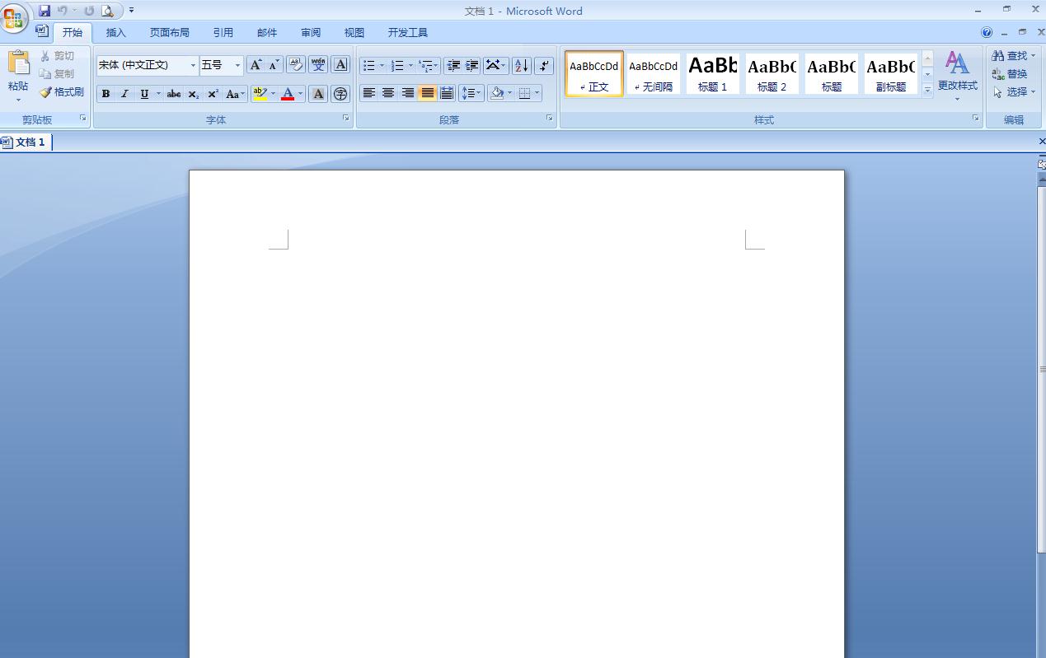Toggle underline formatting
This screenshot has height=658, width=1046.
coord(144,94)
